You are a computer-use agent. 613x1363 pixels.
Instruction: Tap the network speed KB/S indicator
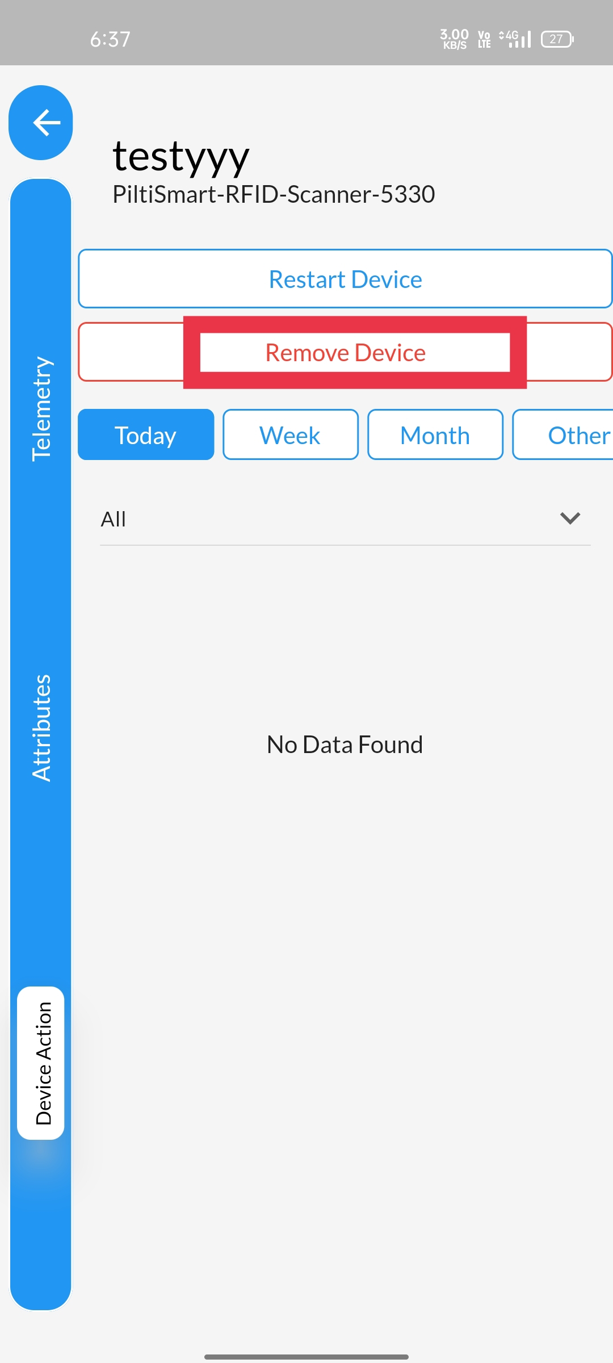(455, 39)
